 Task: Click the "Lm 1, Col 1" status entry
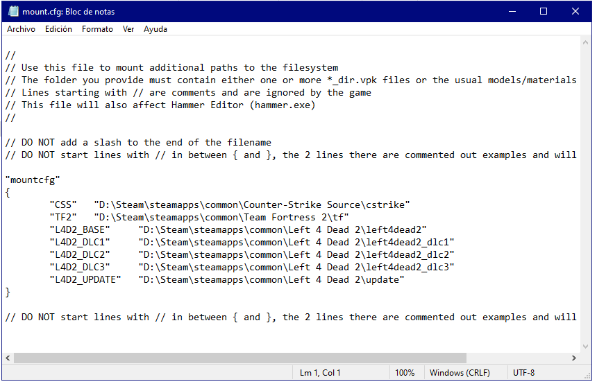coord(320,373)
